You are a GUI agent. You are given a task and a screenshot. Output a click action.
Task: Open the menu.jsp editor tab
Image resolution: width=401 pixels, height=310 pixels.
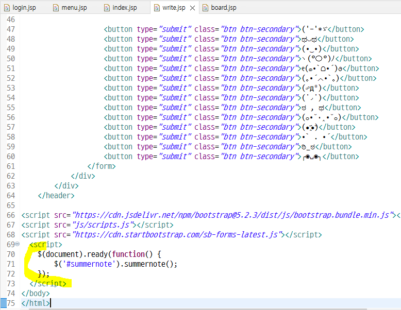point(70,8)
